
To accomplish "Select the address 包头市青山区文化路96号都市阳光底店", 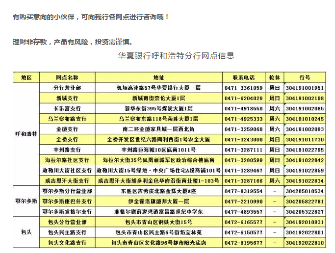I will coord(158,243).
